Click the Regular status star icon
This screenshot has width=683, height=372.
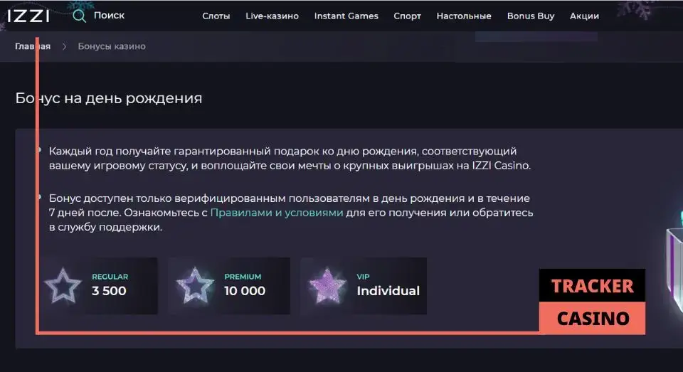click(x=63, y=286)
